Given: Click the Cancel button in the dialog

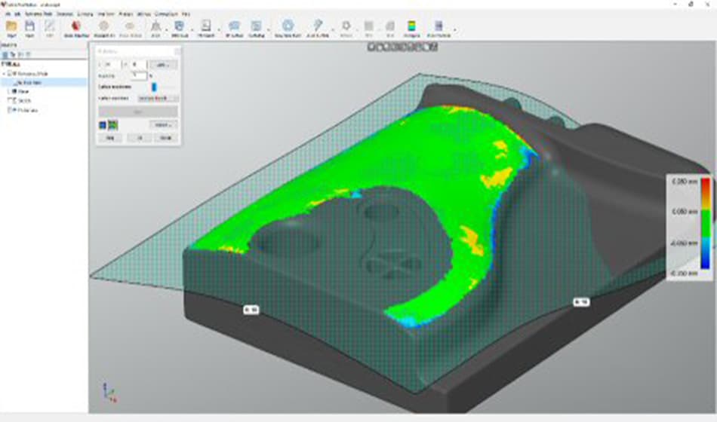Looking at the screenshot, I should (165, 138).
